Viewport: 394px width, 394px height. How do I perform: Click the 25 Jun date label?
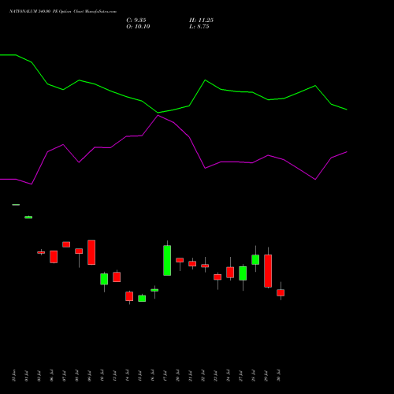coord(14,376)
